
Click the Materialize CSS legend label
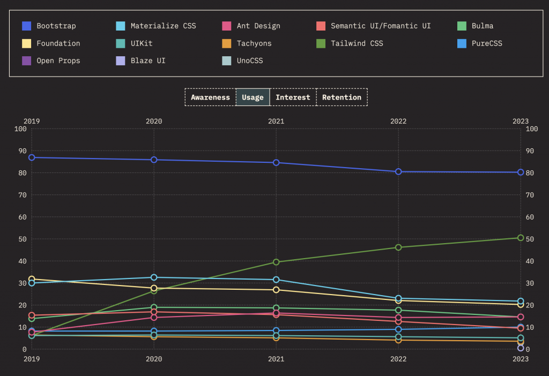(163, 26)
